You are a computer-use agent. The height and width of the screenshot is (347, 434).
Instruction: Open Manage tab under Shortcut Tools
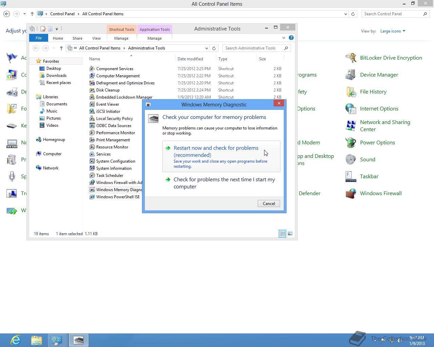(121, 38)
